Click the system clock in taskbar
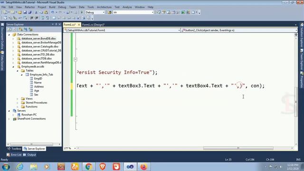The height and width of the screenshot is (171, 304). pyautogui.click(x=293, y=167)
